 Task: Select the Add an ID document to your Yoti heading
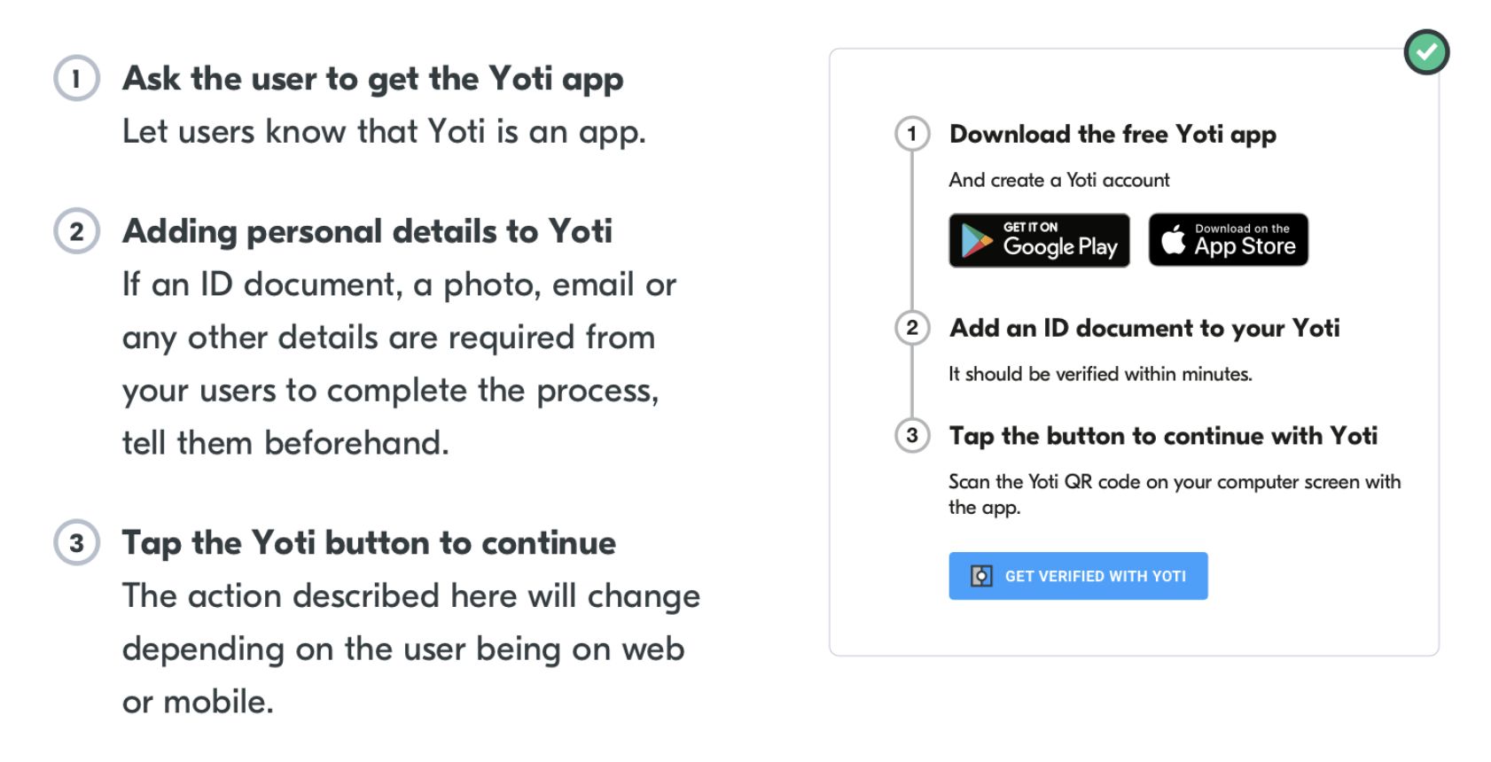tap(1144, 329)
